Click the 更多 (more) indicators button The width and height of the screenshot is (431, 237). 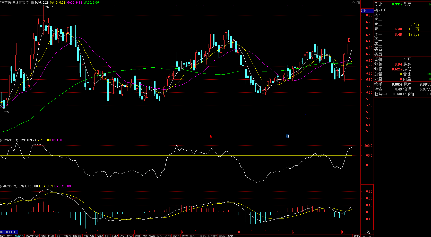coord(222,236)
